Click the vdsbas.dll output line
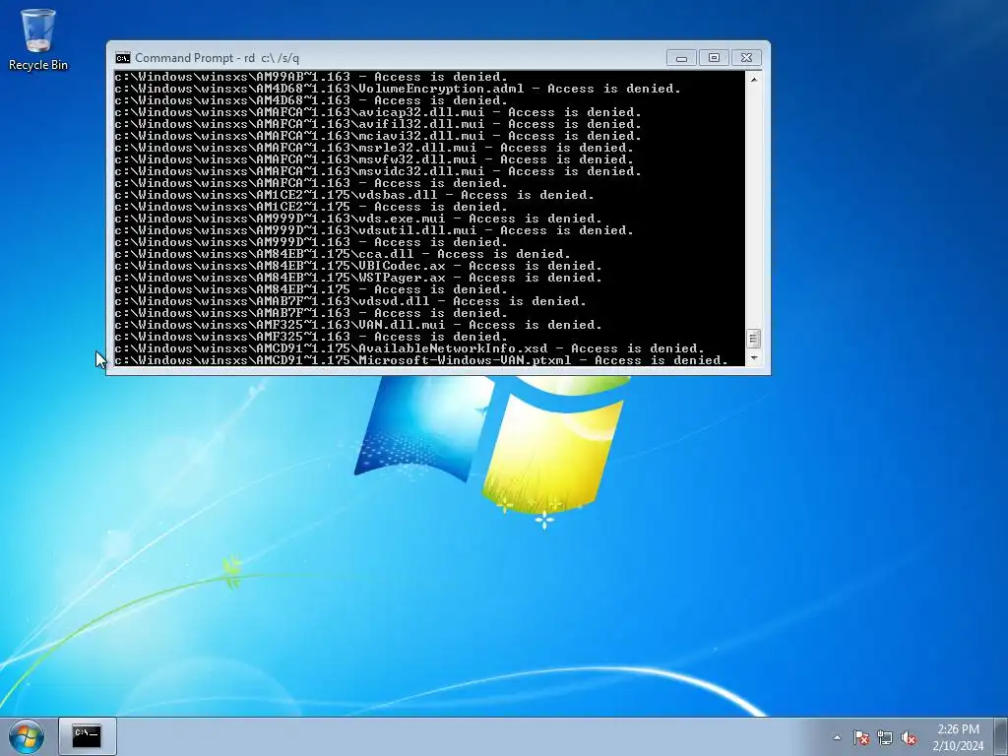 354,195
